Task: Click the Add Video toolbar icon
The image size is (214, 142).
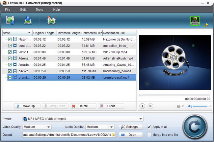Action: 10,20
